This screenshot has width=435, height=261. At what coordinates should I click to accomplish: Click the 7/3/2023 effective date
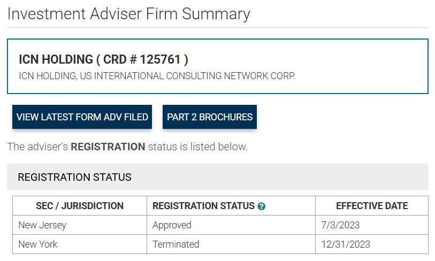[340, 225]
